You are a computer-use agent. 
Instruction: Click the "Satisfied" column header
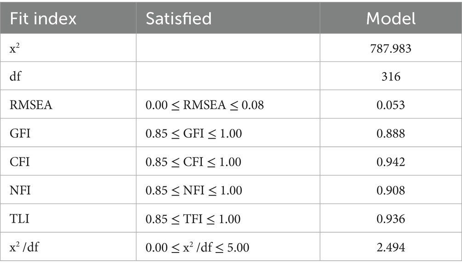(178, 18)
